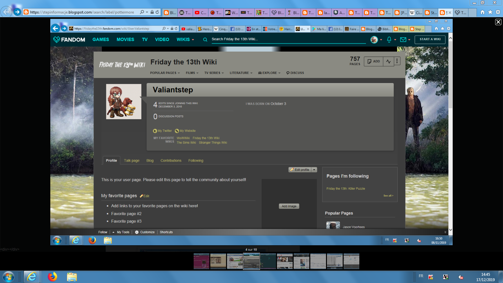Open the user avatar dropdown in the Fandom bar
Screen dimensions: 503x283
pyautogui.click(x=376, y=40)
